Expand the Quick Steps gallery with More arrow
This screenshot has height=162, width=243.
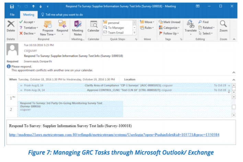135,33
